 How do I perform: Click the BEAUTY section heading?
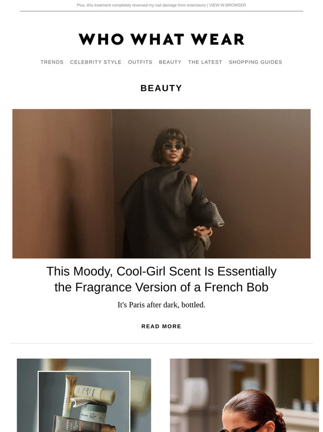click(161, 88)
